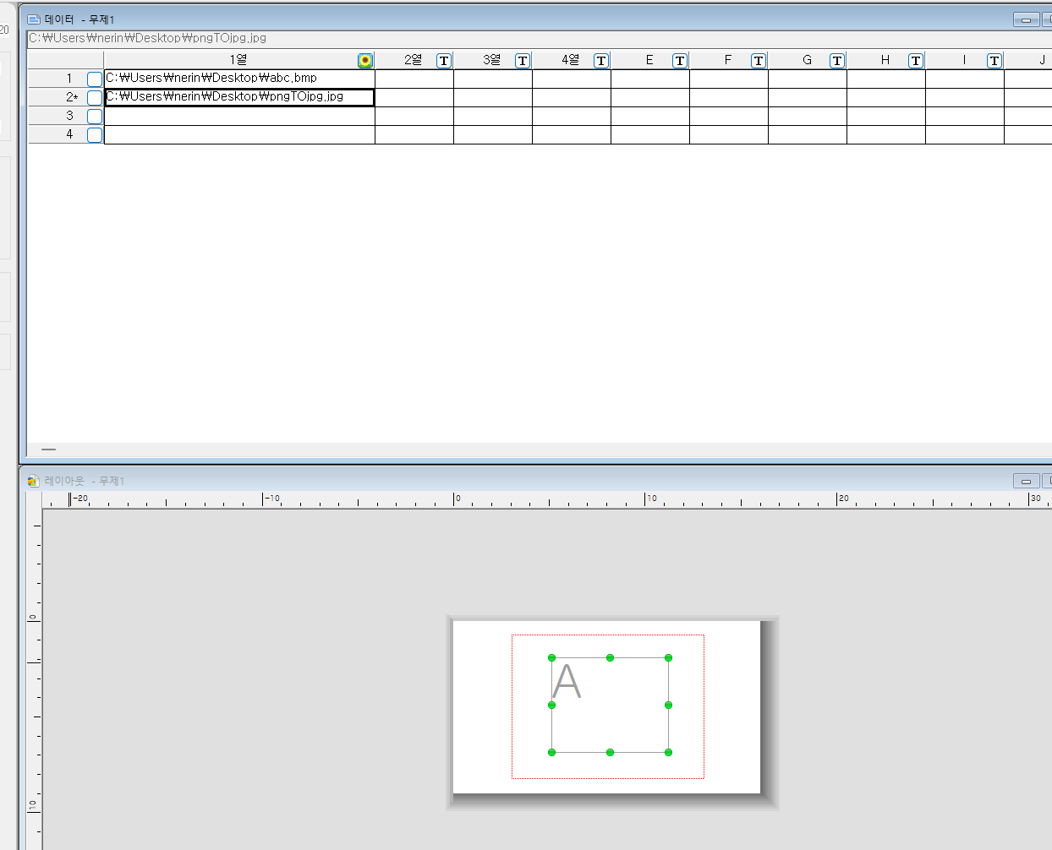
Task: Select the 1열 column header
Action: tap(239, 60)
